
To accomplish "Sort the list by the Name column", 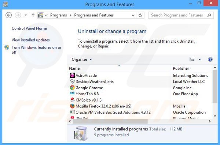I will [119, 68].
